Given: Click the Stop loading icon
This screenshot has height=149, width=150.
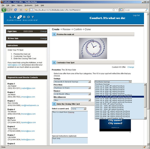Looking at the screenshot, I should pos(21,10).
